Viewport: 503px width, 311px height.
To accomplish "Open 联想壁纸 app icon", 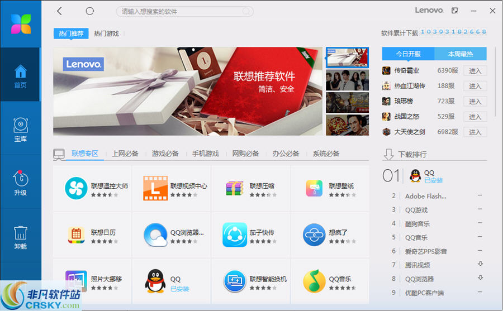I will pos(314,188).
